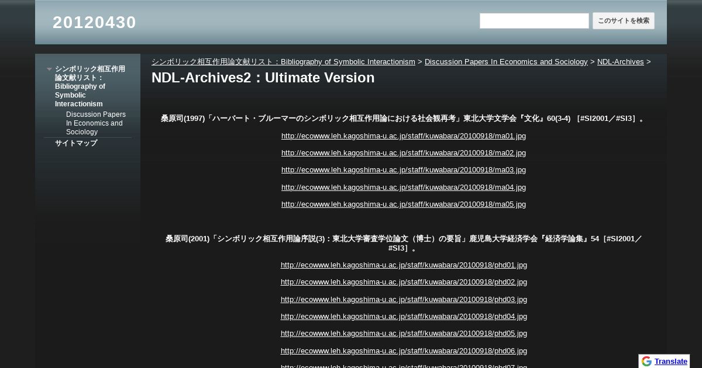702x368 pixels.
Task: Follow breadcrumb NDL-Archives link
Action: click(x=620, y=62)
